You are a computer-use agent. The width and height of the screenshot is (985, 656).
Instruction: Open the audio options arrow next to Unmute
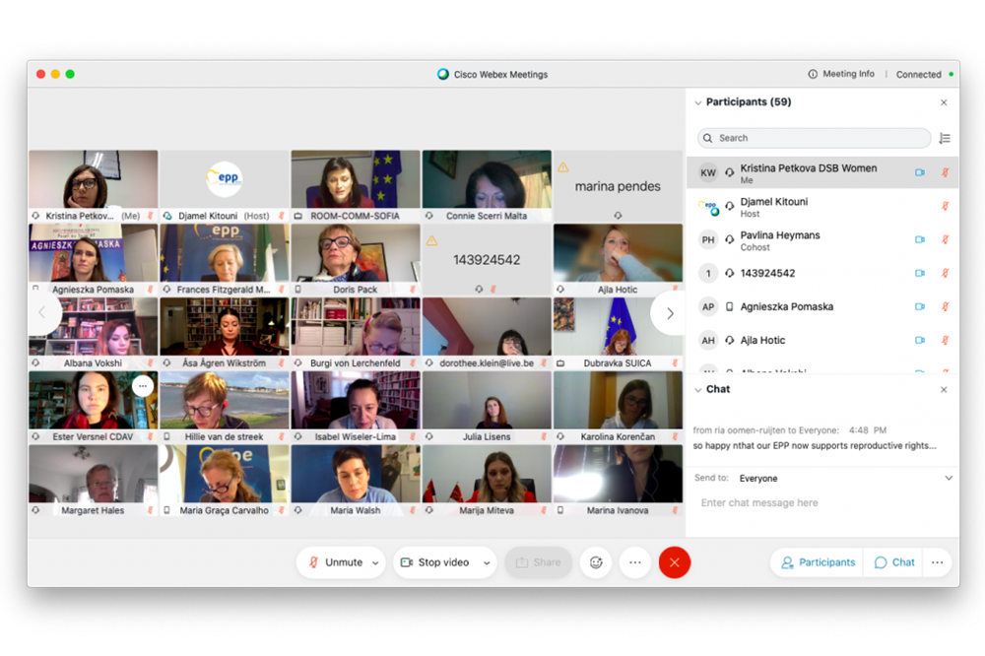point(375,563)
